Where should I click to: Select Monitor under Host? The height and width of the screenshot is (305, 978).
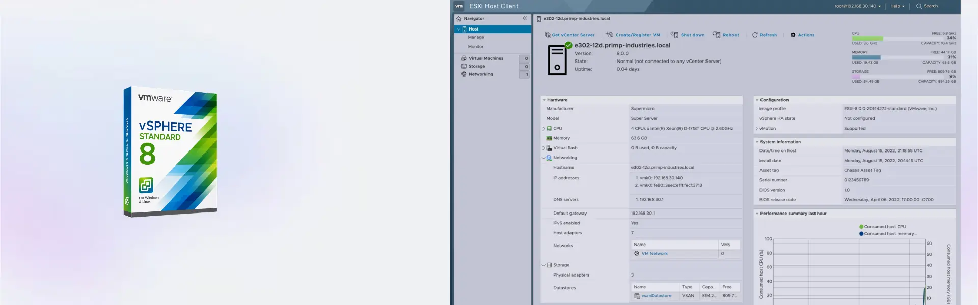[476, 47]
